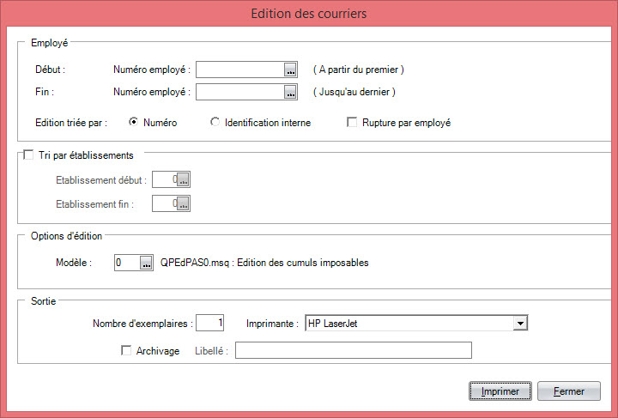Open lookup for Début Numéro employé
618x418 pixels.
pos(290,70)
